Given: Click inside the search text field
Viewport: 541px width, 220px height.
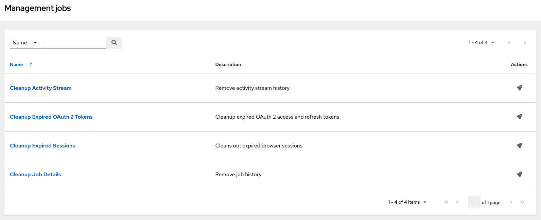Looking at the screenshot, I should pos(74,42).
